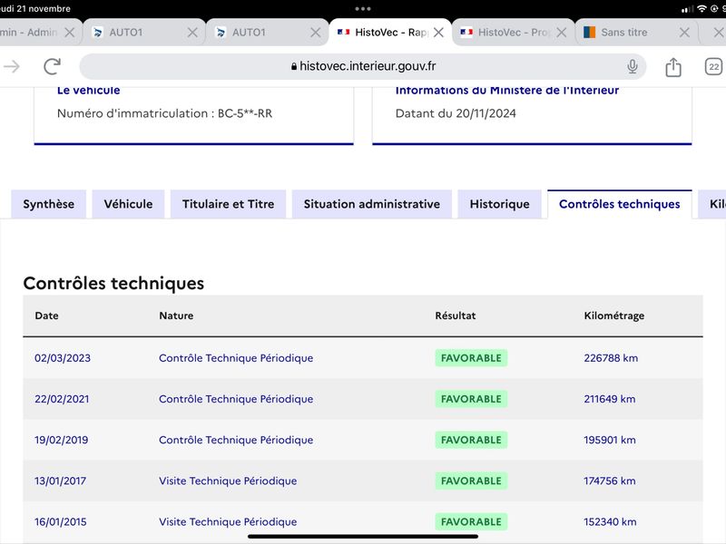Click FAVORABLE badge for 22/02/2021
726x544 pixels.
(x=471, y=399)
